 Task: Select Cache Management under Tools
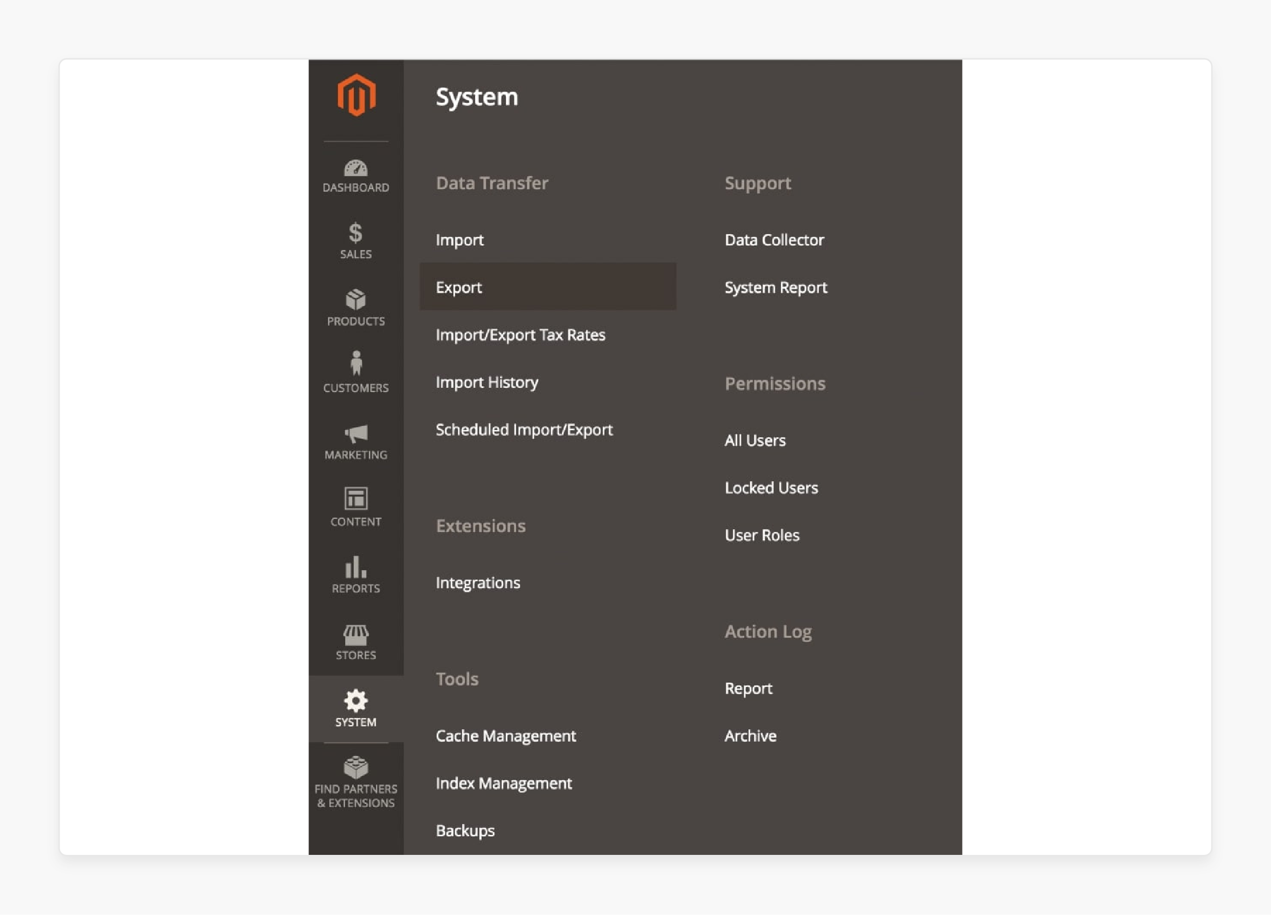tap(506, 735)
